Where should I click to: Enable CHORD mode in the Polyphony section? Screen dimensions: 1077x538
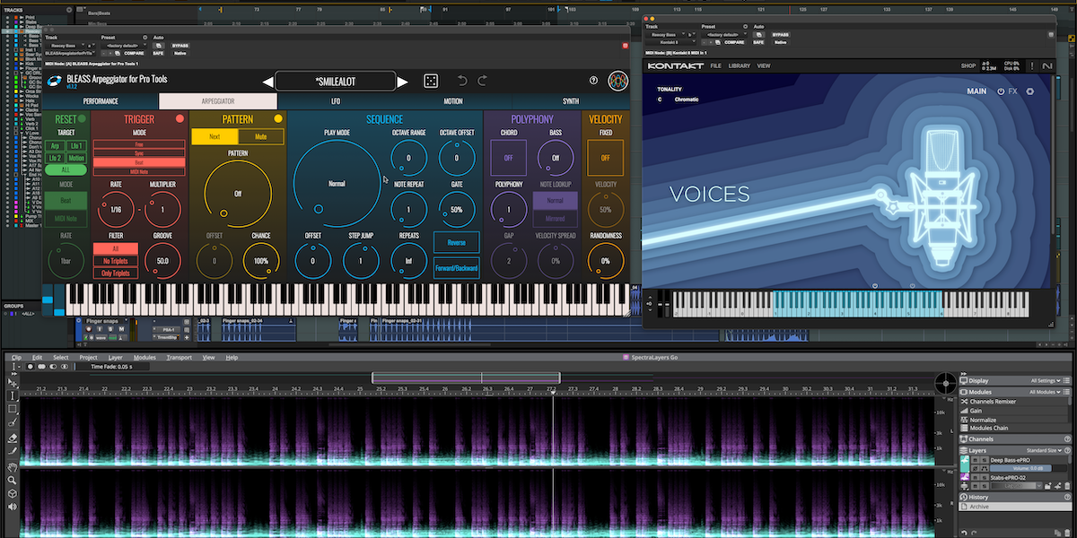(508, 156)
